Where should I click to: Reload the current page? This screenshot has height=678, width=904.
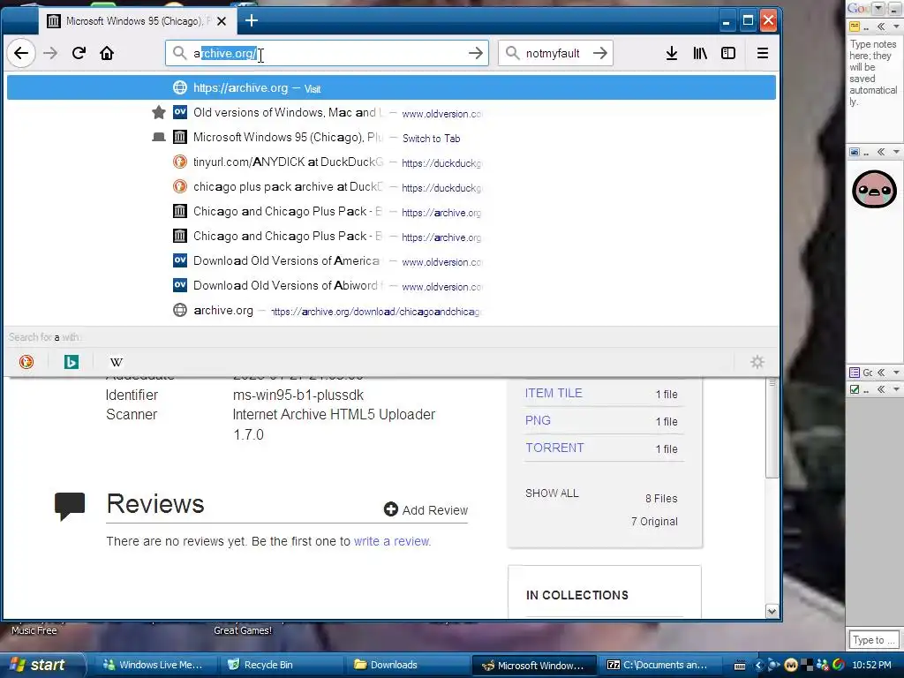tap(79, 53)
